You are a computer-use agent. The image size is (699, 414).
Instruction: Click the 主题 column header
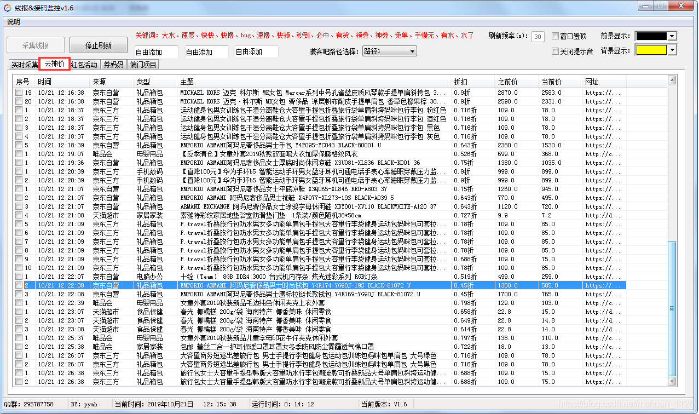click(315, 82)
